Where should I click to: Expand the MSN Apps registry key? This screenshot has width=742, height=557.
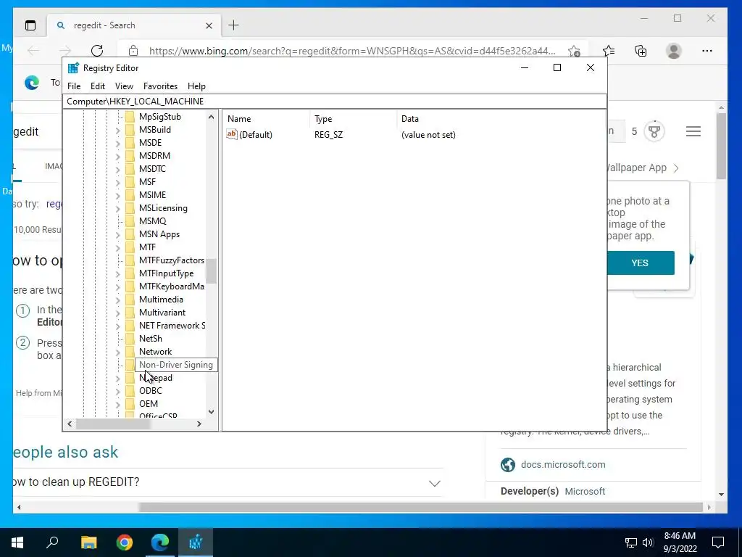118,234
